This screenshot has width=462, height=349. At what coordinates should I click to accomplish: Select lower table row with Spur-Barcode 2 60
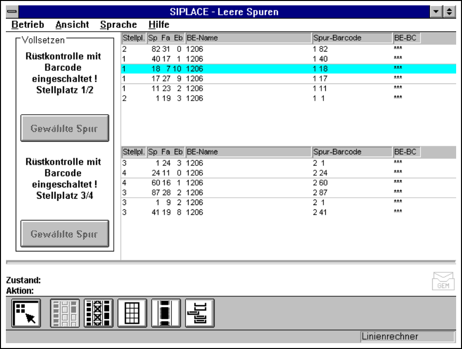(288, 183)
